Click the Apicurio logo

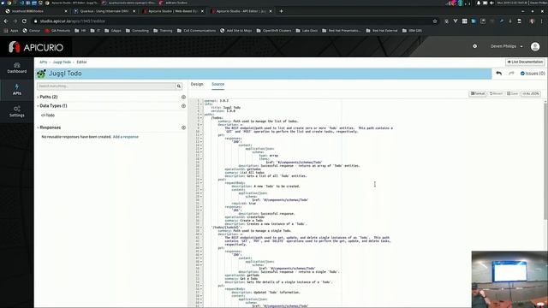click(x=36, y=47)
